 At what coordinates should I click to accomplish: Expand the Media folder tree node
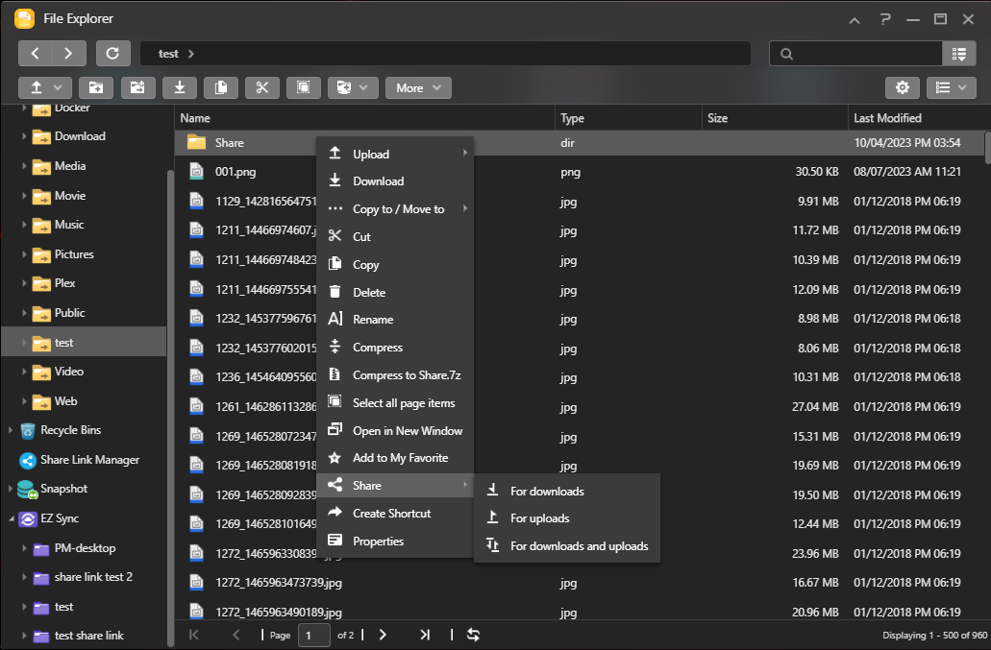click(24, 166)
